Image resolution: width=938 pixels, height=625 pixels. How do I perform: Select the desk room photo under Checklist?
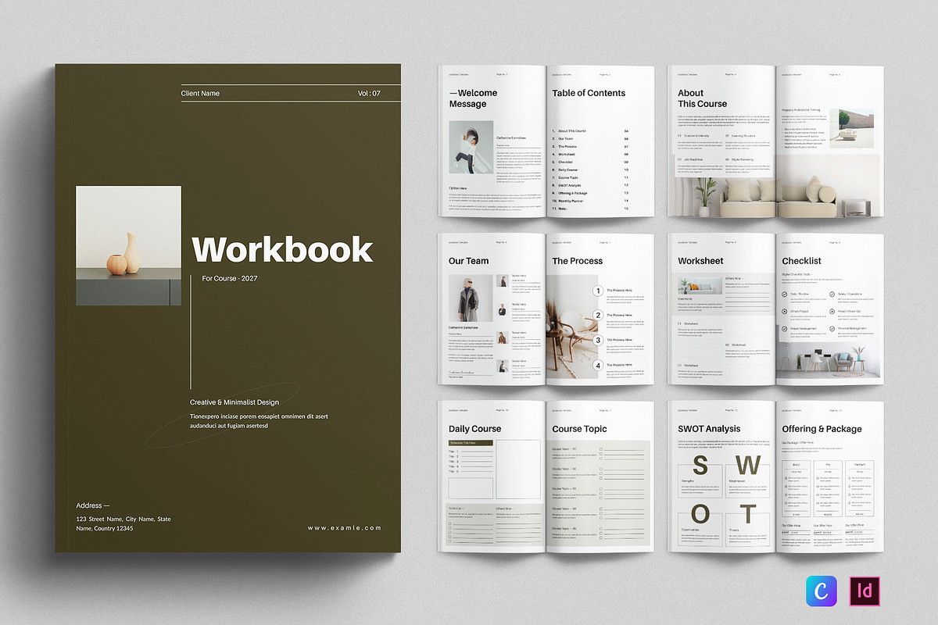pyautogui.click(x=829, y=360)
